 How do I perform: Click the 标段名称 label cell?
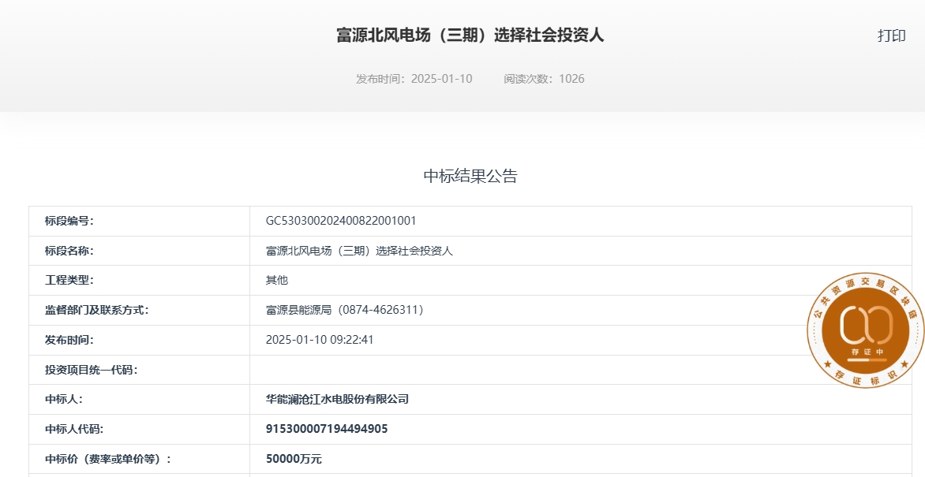pyautogui.click(x=139, y=251)
